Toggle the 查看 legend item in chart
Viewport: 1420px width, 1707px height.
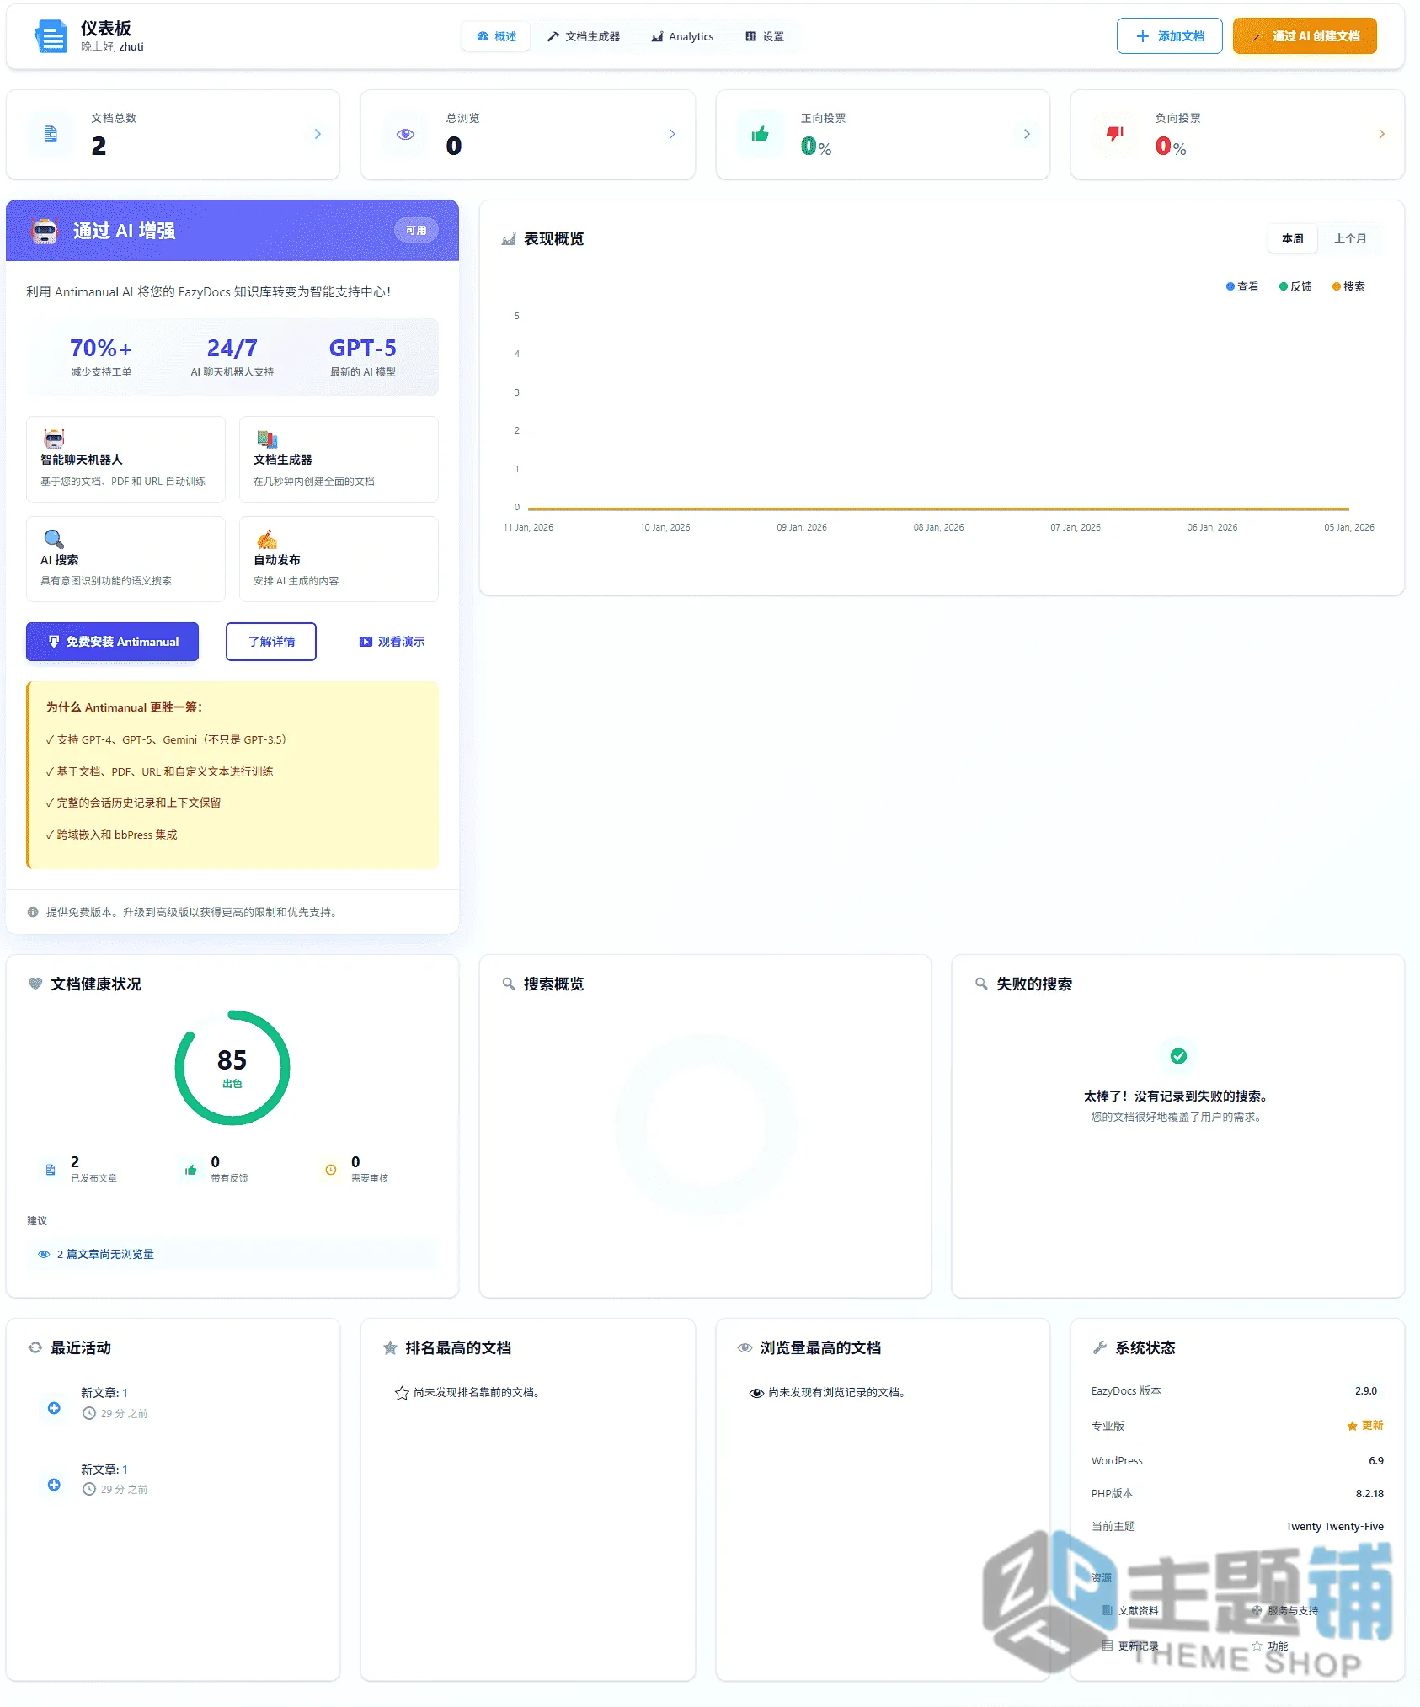click(1242, 286)
